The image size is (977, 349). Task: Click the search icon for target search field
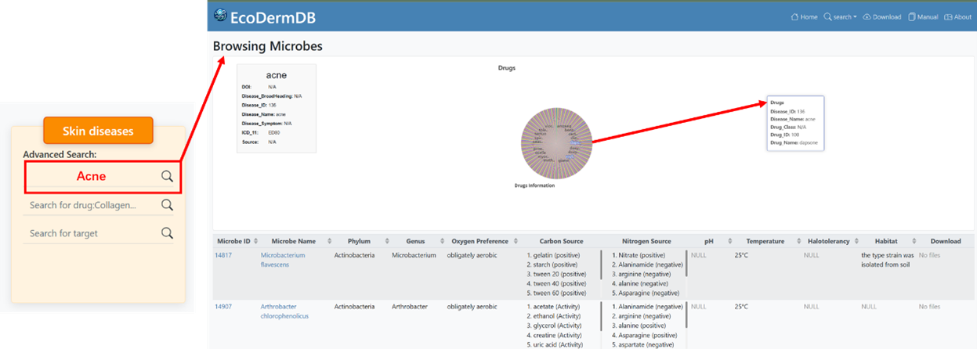tap(167, 233)
